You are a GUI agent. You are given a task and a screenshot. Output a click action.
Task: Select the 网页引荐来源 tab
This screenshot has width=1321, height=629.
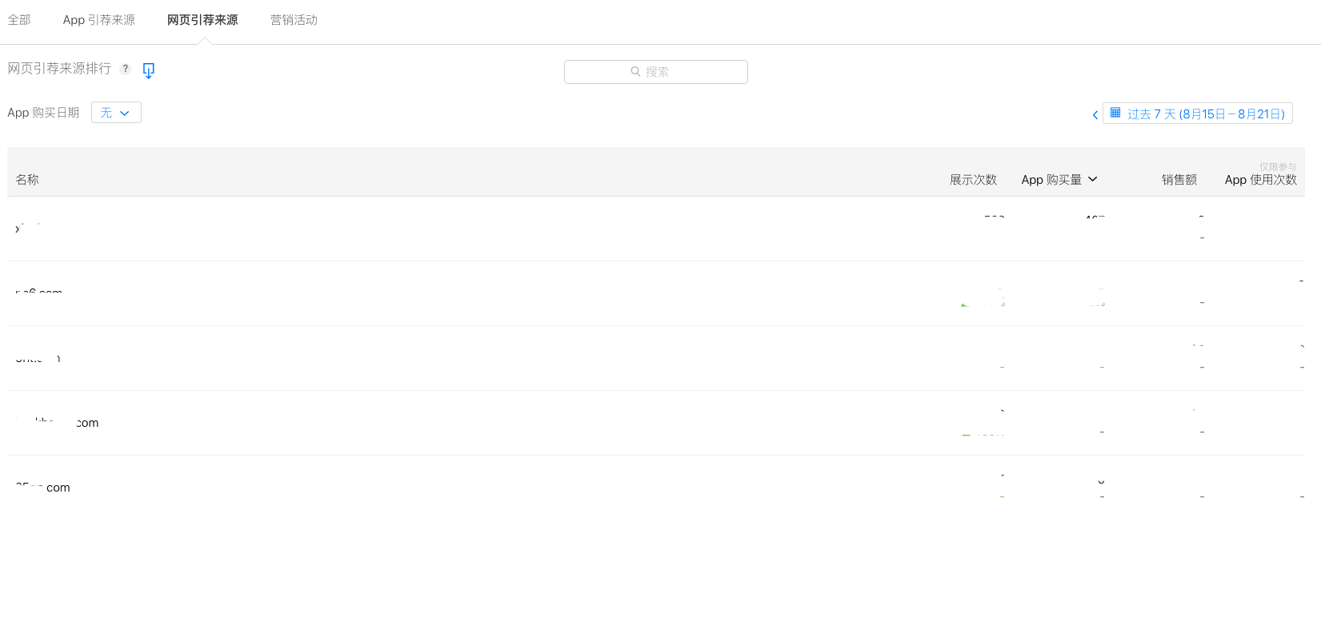(202, 20)
